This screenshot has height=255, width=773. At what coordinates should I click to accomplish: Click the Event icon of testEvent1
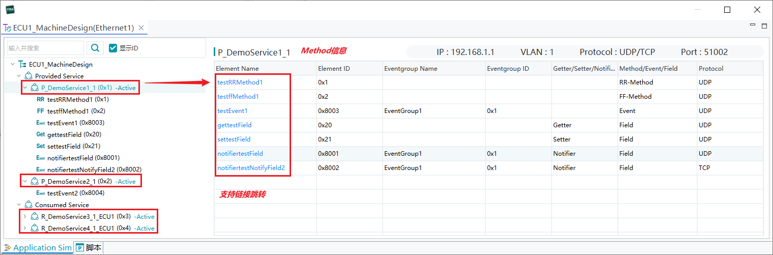[x=41, y=123]
